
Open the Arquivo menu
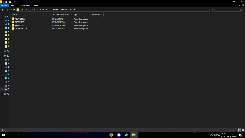click(4, 5)
